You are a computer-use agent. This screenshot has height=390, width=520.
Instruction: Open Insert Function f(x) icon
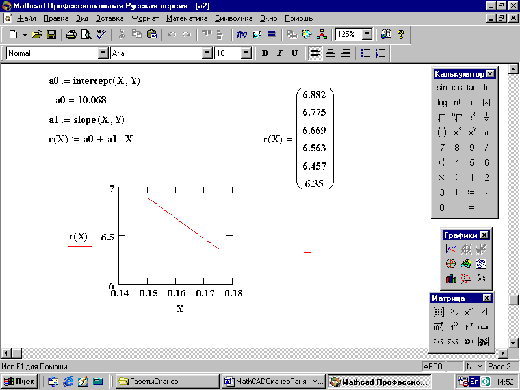(241, 34)
